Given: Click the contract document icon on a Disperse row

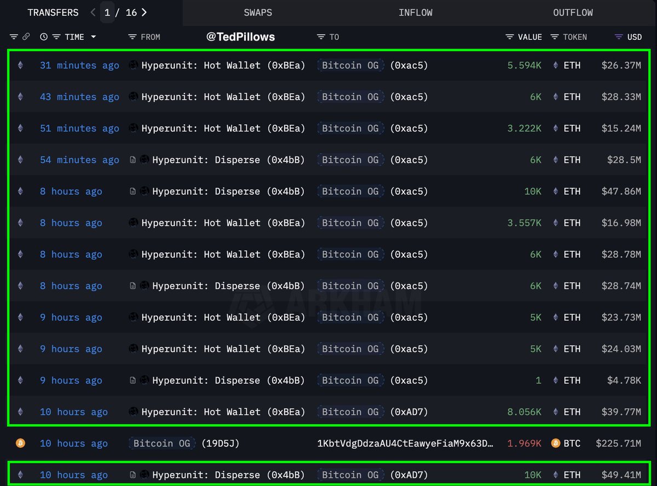Looking at the screenshot, I should tap(132, 160).
